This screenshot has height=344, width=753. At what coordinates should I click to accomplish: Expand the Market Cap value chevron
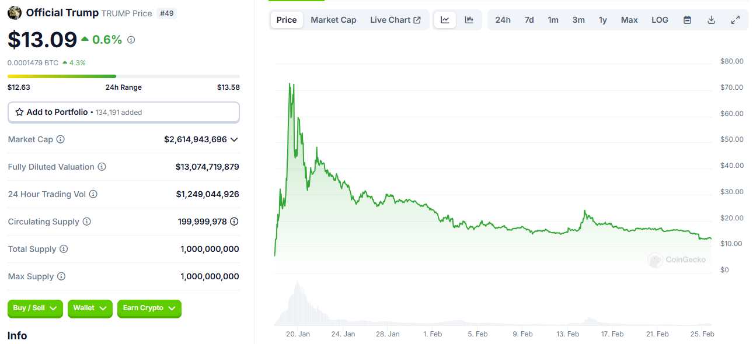click(x=234, y=139)
